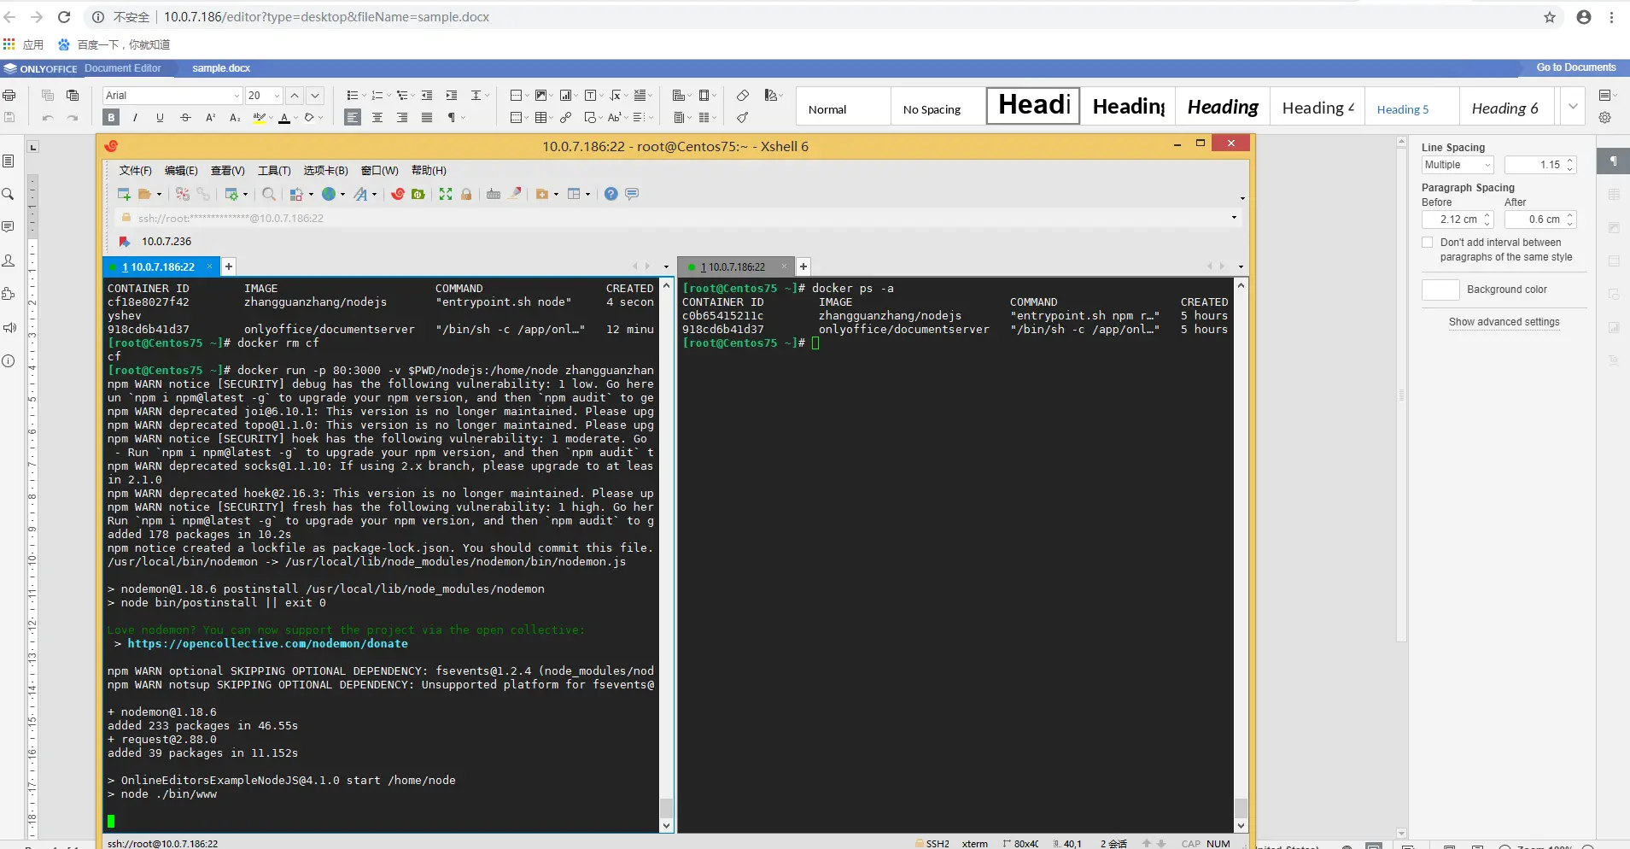Click the paragraph Background color swatch
The width and height of the screenshot is (1630, 849).
coord(1440,290)
